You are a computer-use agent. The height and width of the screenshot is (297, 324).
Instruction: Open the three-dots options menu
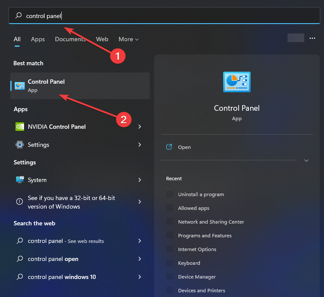tap(312, 38)
